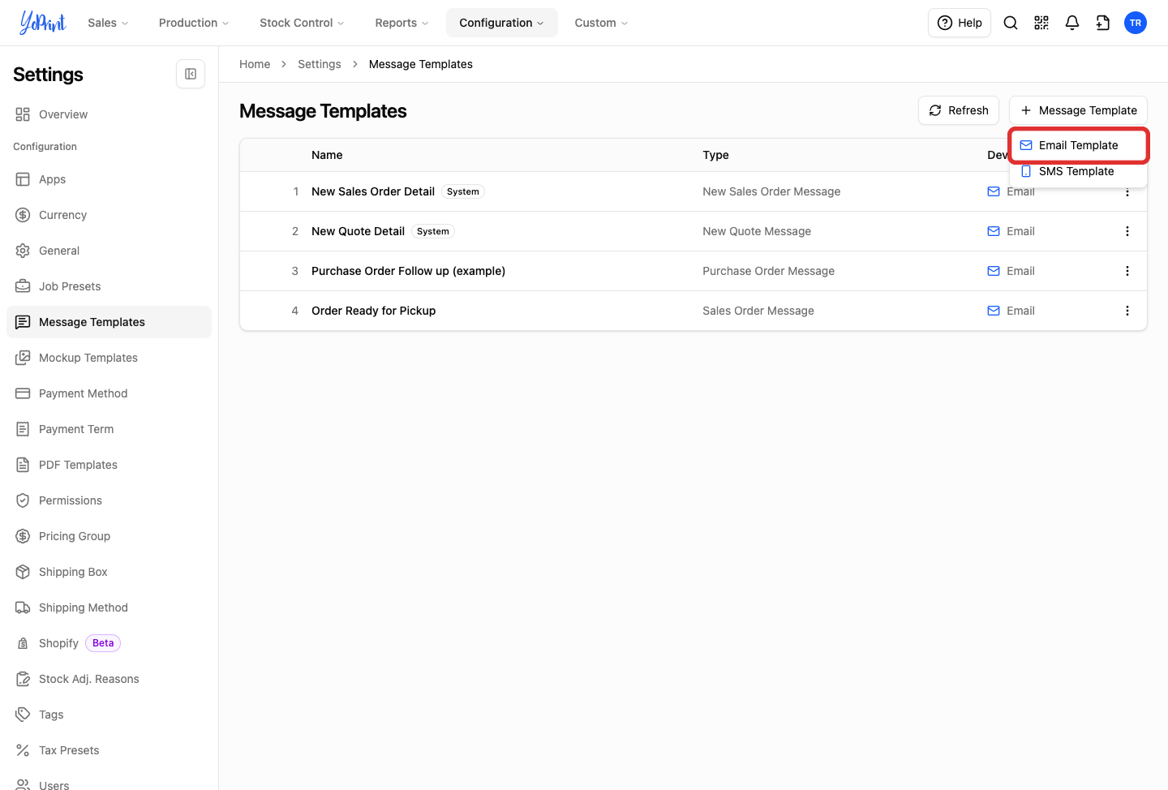
Task: Expand the Configuration menu
Action: tap(502, 23)
